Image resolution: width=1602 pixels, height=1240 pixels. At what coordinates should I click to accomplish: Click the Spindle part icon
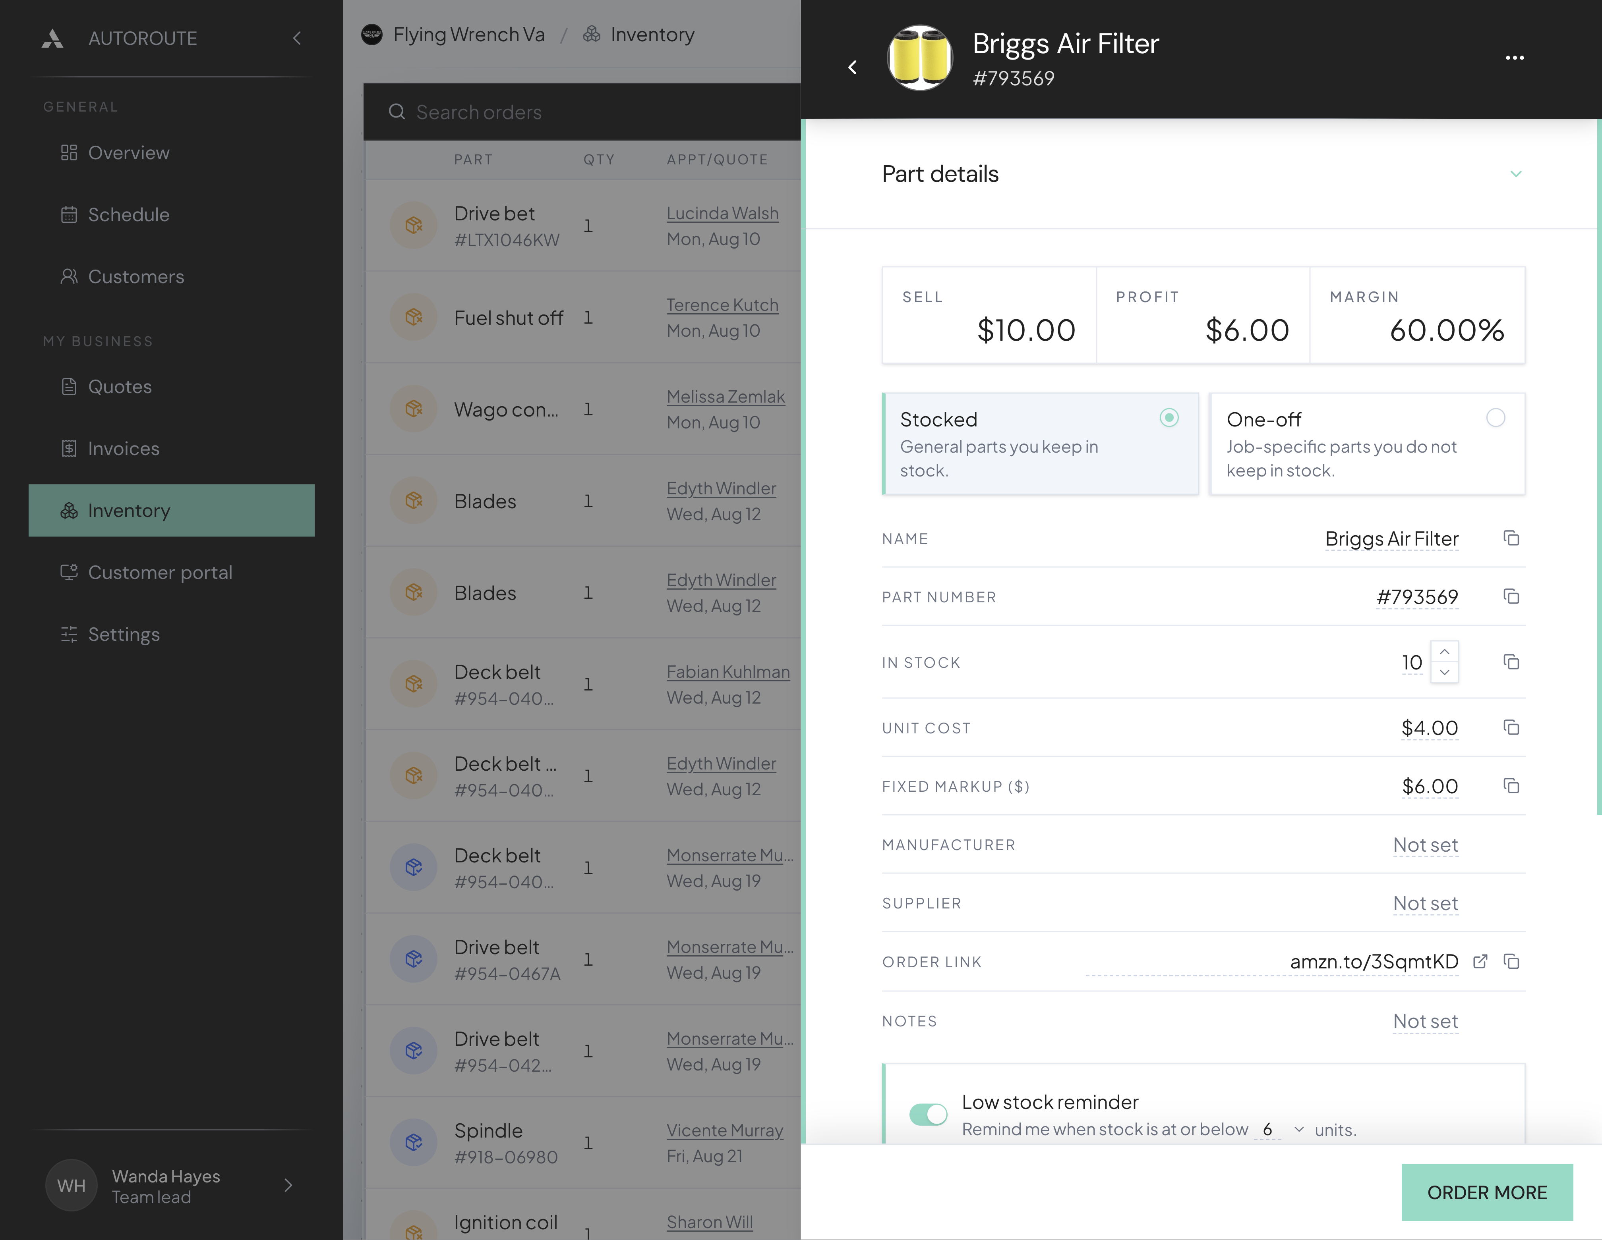click(414, 1143)
